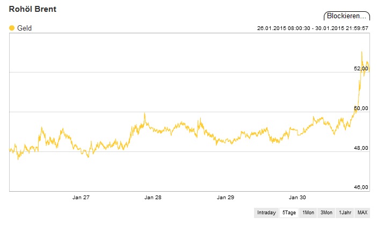
Task: Click the 50,00 price axis label
Action: (x=361, y=108)
